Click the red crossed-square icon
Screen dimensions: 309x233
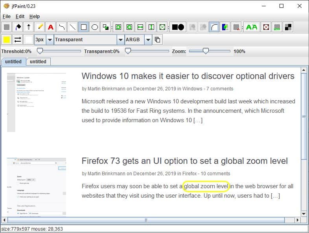point(266,27)
